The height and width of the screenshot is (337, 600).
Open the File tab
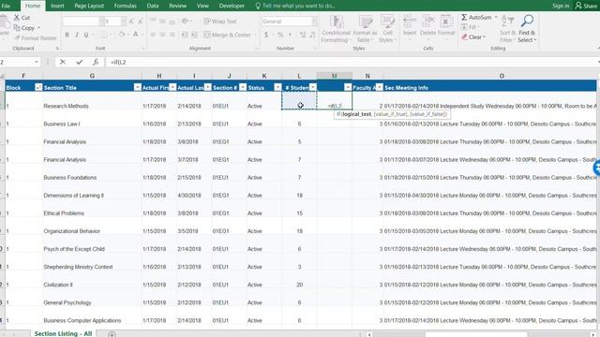pyautogui.click(x=7, y=6)
